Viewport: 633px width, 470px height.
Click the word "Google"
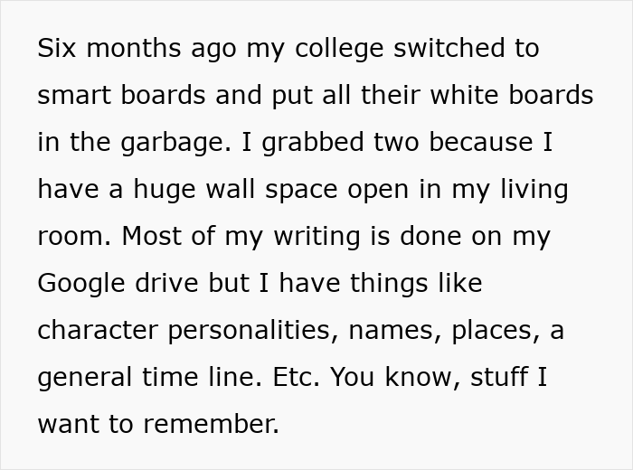pyautogui.click(x=81, y=286)
